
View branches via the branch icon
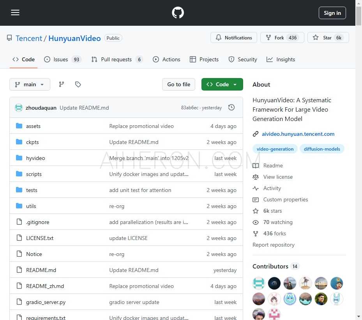click(x=62, y=84)
